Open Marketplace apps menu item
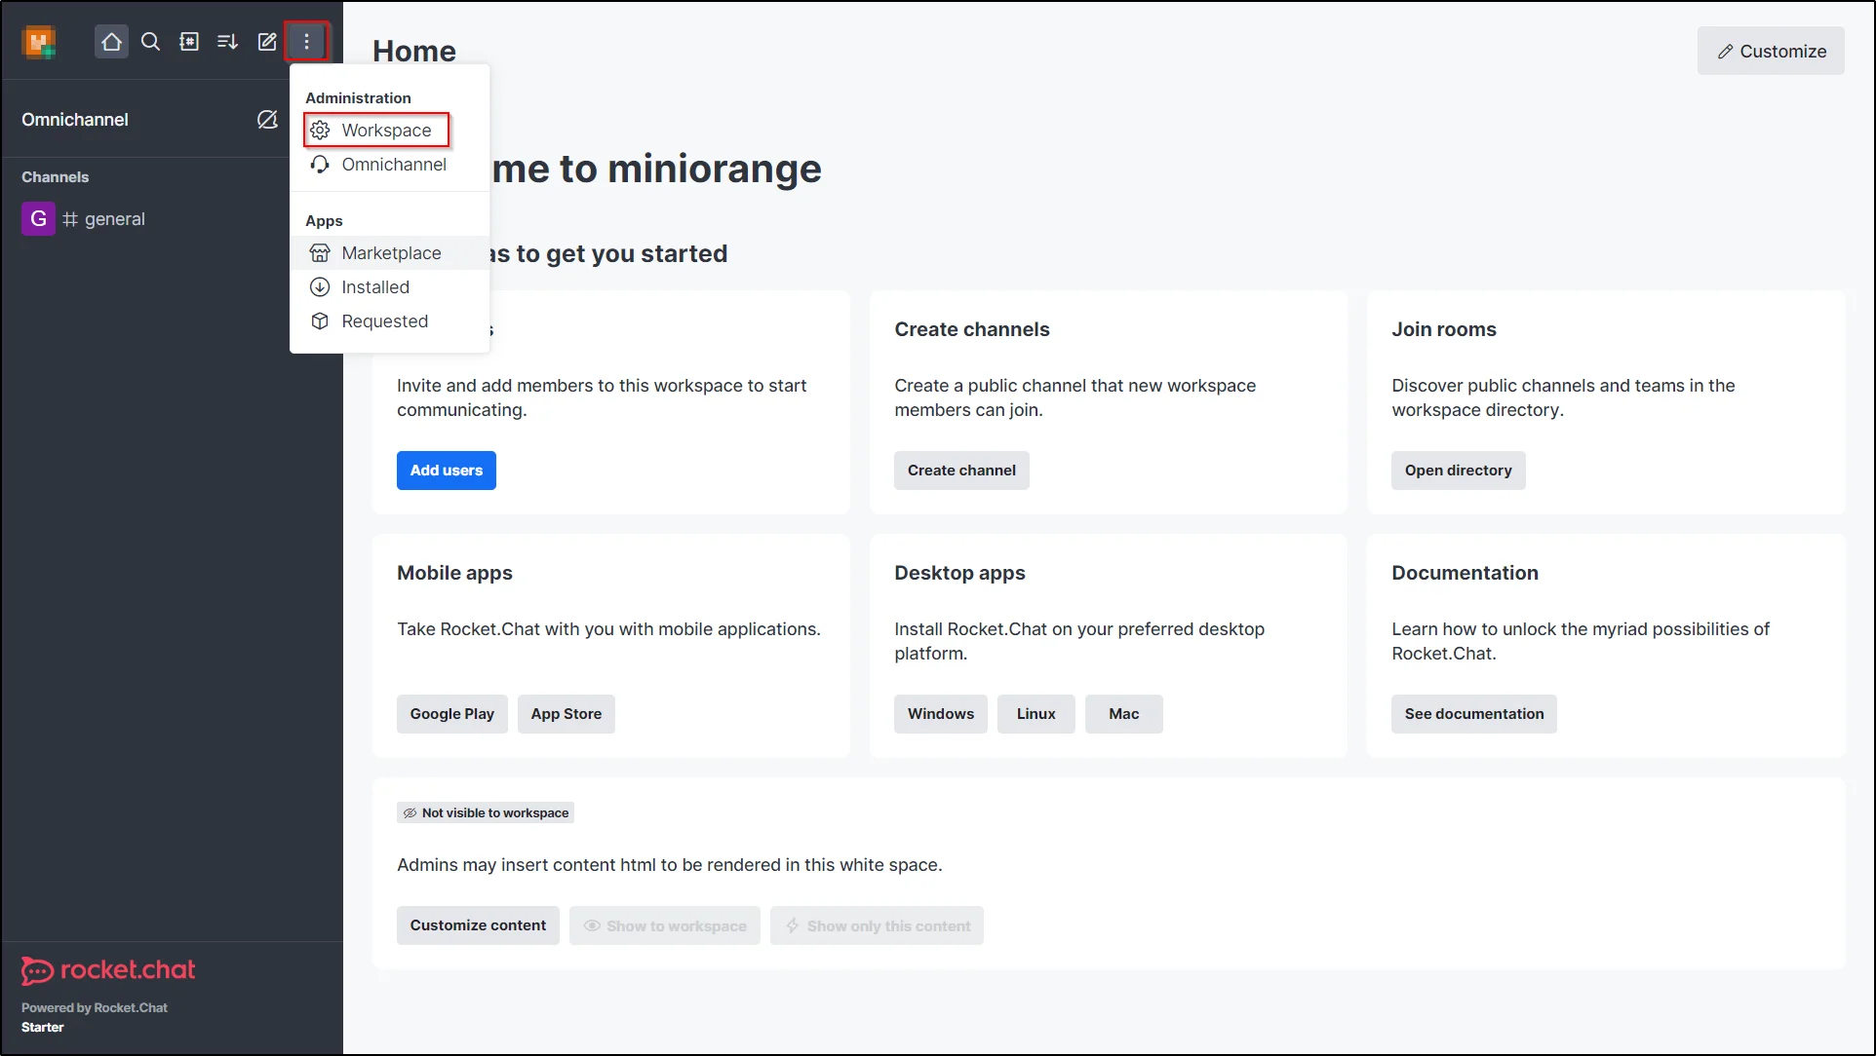This screenshot has width=1876, height=1056. (x=389, y=253)
